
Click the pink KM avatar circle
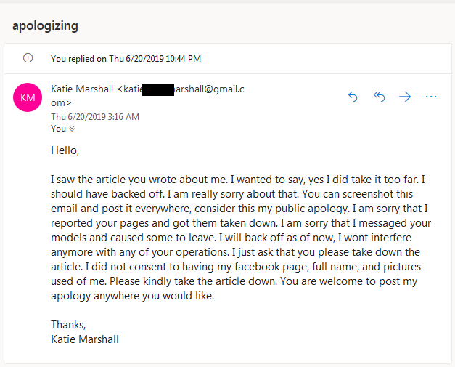(28, 97)
